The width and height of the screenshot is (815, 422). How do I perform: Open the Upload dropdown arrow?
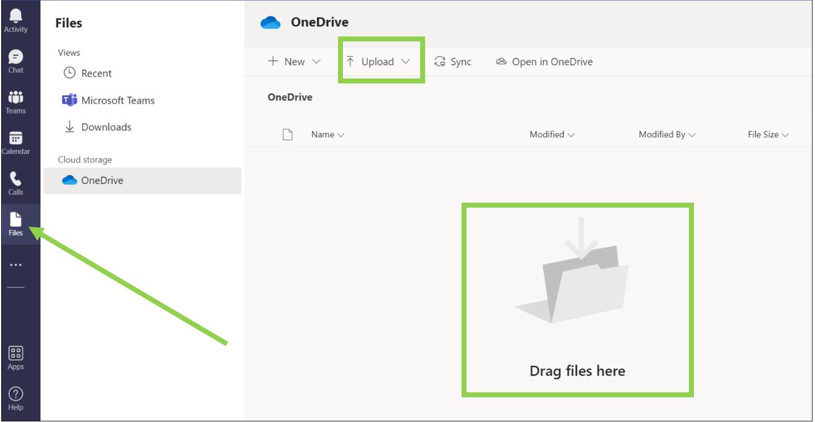[406, 61]
